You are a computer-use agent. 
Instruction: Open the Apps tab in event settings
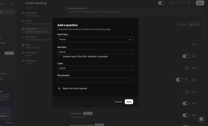pos(37,46)
